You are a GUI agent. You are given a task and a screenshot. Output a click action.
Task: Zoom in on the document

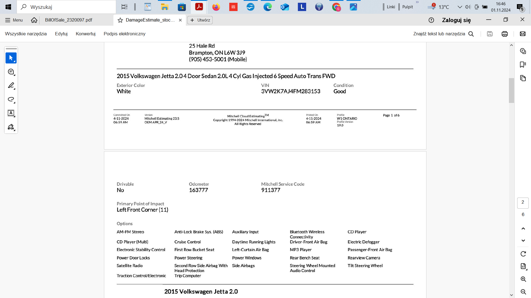click(x=523, y=279)
